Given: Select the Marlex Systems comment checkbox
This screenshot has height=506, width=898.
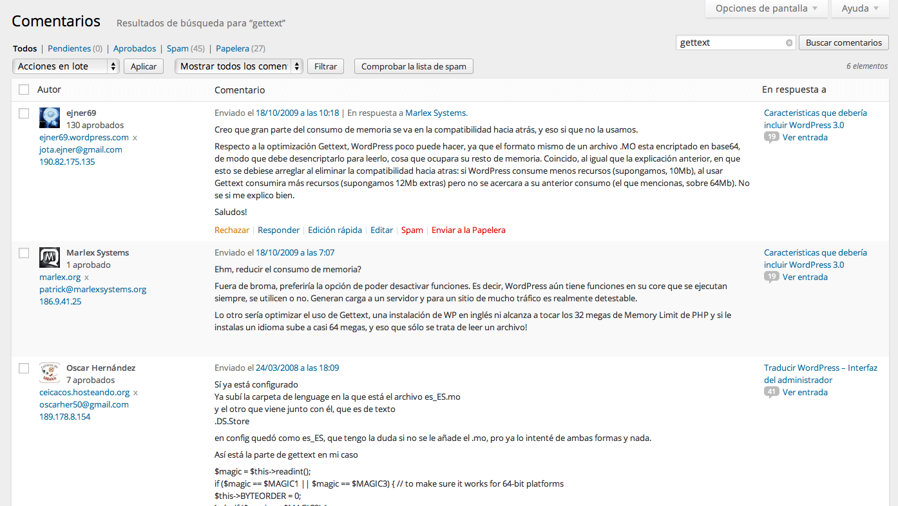Looking at the screenshot, I should click(x=24, y=253).
